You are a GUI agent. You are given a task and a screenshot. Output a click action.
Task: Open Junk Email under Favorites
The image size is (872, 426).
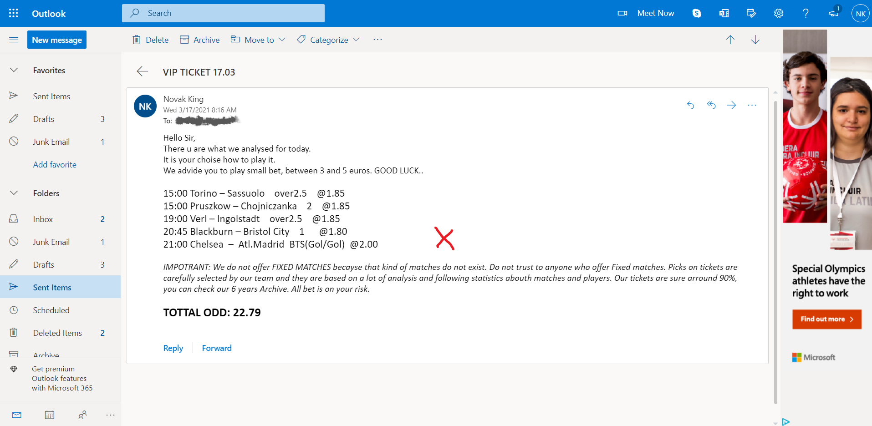[x=61, y=142]
